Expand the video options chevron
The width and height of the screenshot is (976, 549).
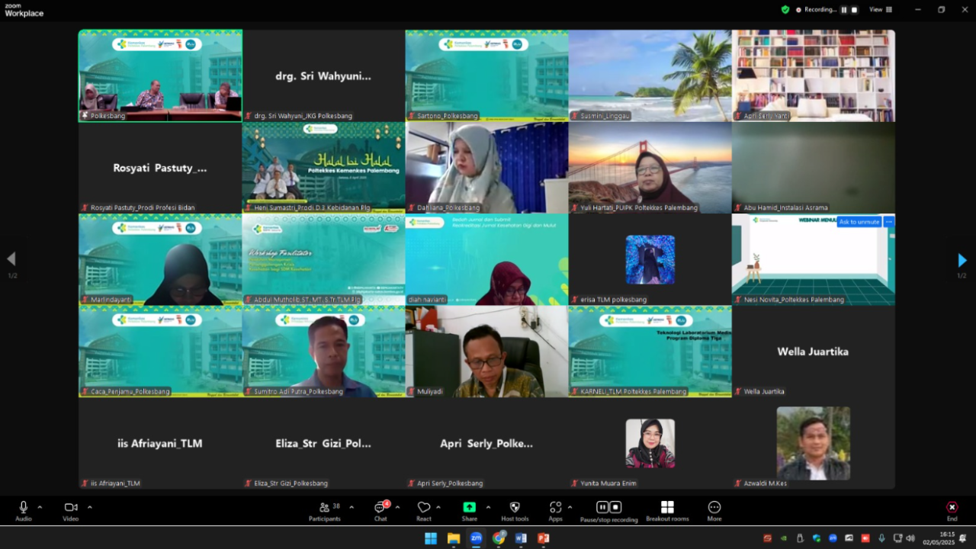(x=89, y=507)
